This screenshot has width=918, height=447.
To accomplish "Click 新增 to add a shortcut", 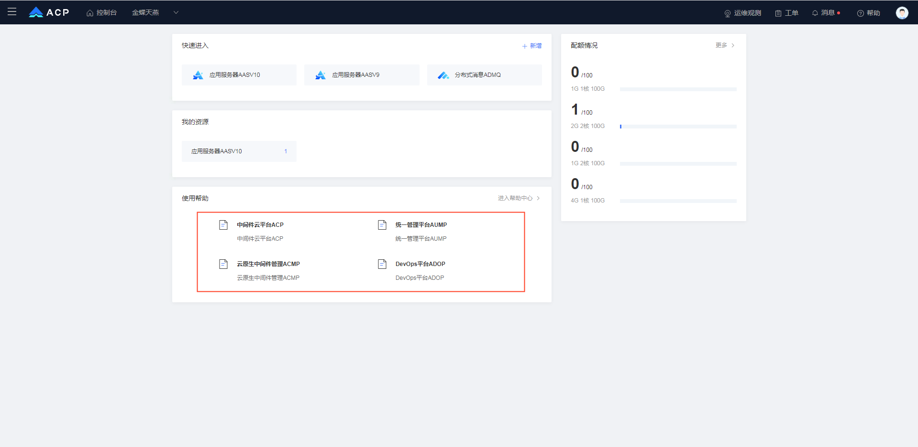I will (532, 46).
